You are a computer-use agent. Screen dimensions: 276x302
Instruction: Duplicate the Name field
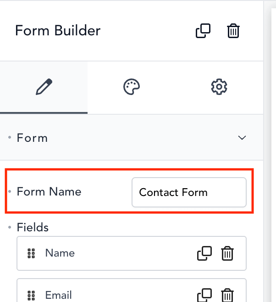tap(204, 253)
